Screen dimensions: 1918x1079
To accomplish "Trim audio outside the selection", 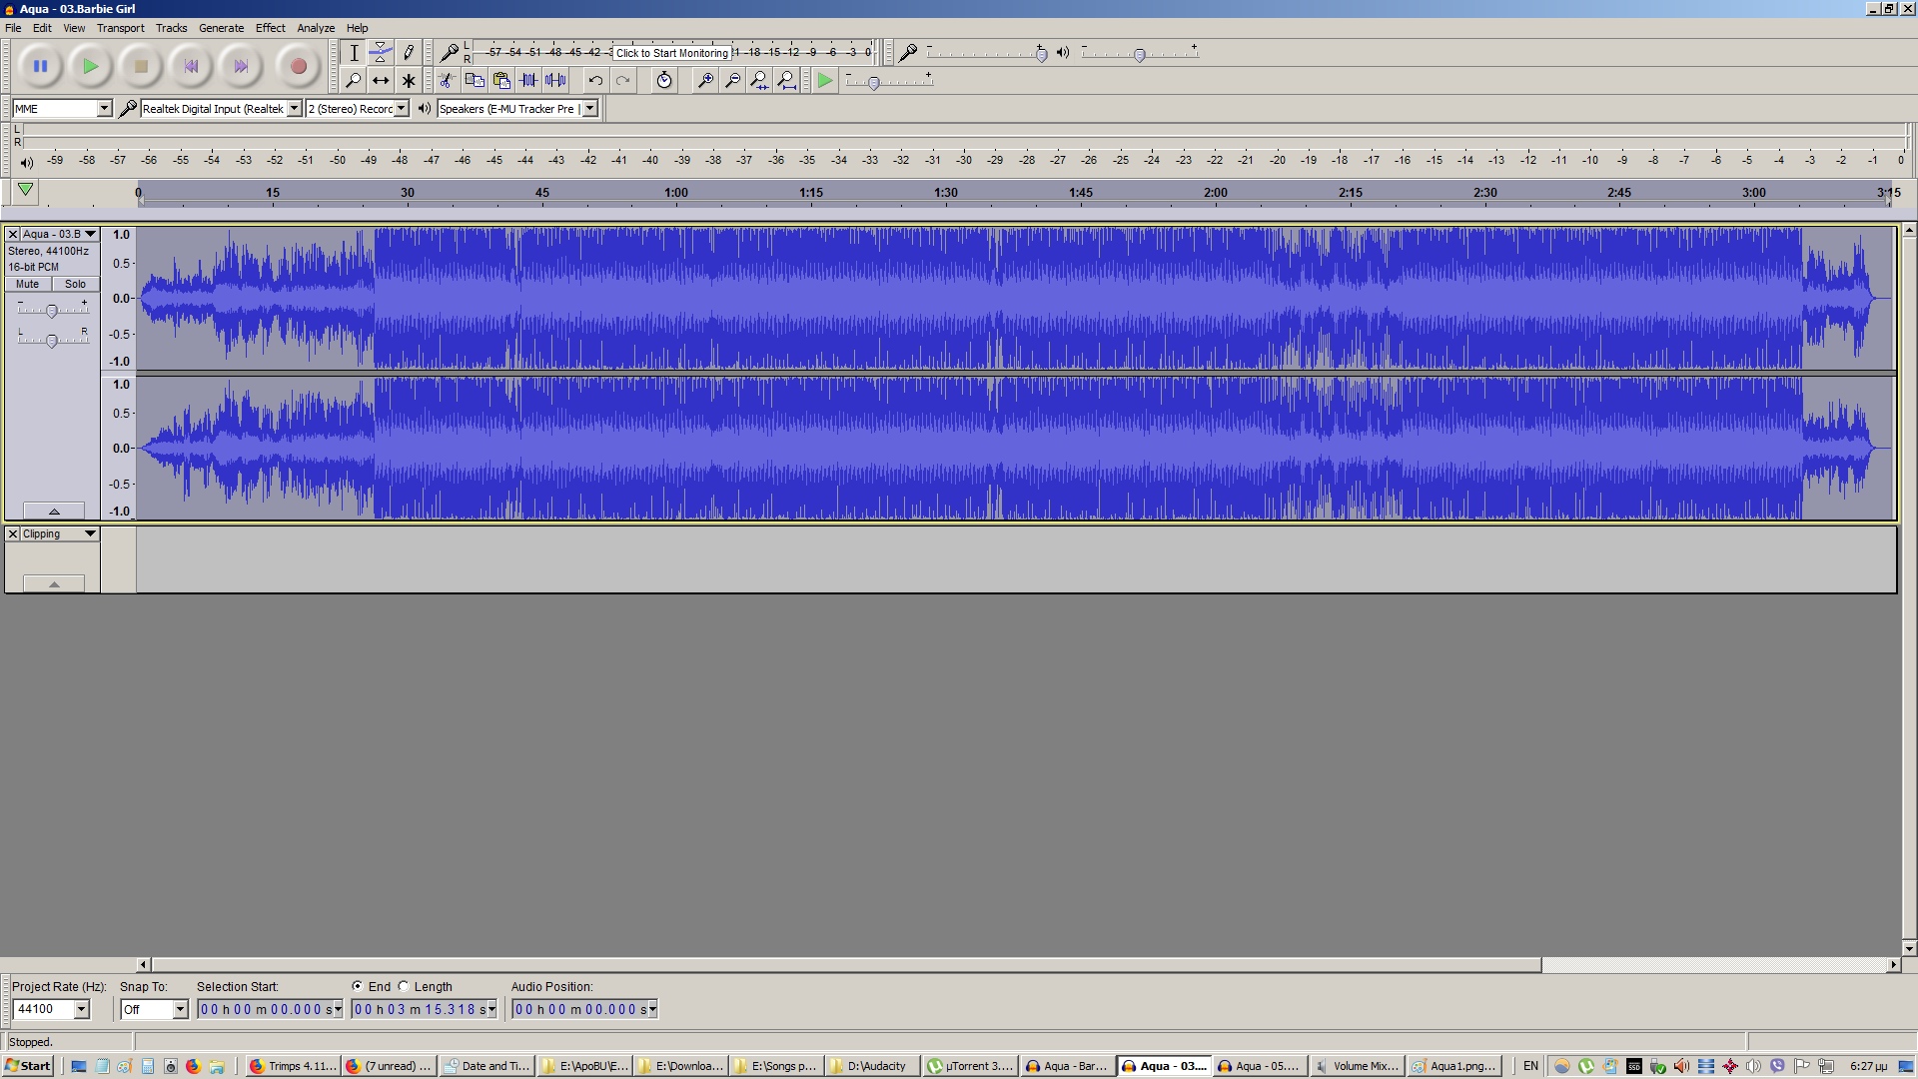I will [x=528, y=80].
